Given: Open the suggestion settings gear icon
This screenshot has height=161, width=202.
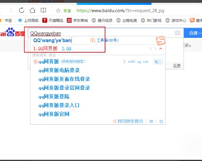Looking at the screenshot, I should [161, 122].
